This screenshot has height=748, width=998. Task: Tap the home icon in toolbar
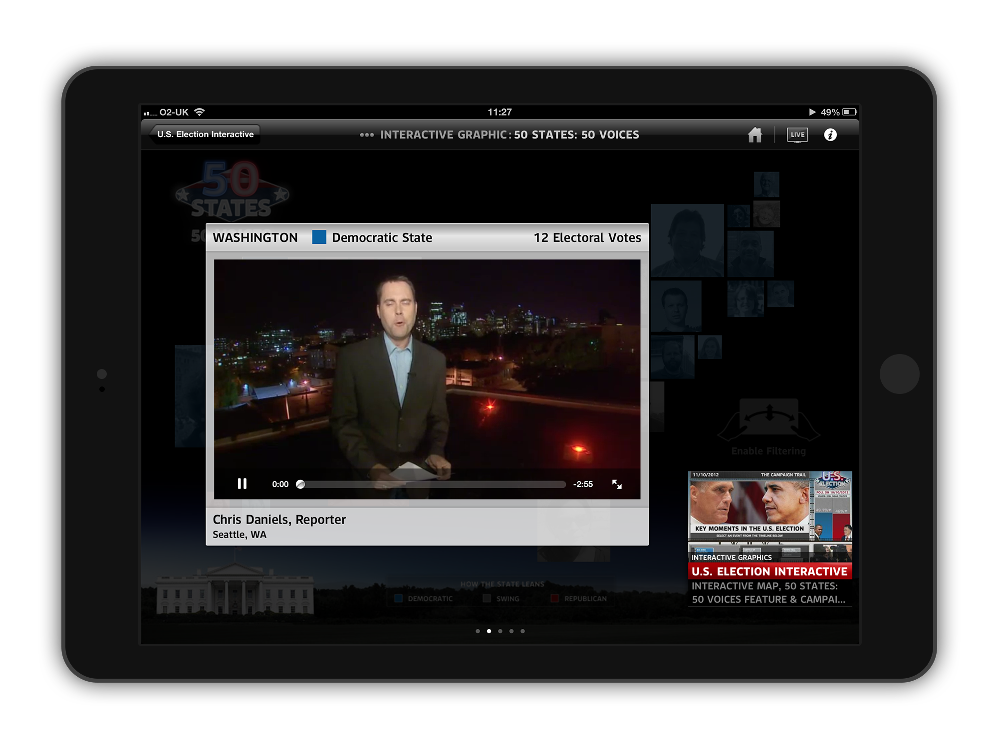[x=755, y=135]
